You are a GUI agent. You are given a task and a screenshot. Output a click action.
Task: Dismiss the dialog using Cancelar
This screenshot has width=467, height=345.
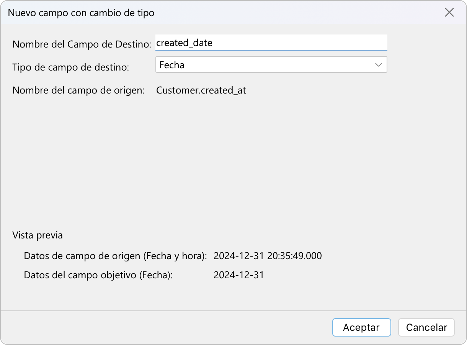pos(426,327)
